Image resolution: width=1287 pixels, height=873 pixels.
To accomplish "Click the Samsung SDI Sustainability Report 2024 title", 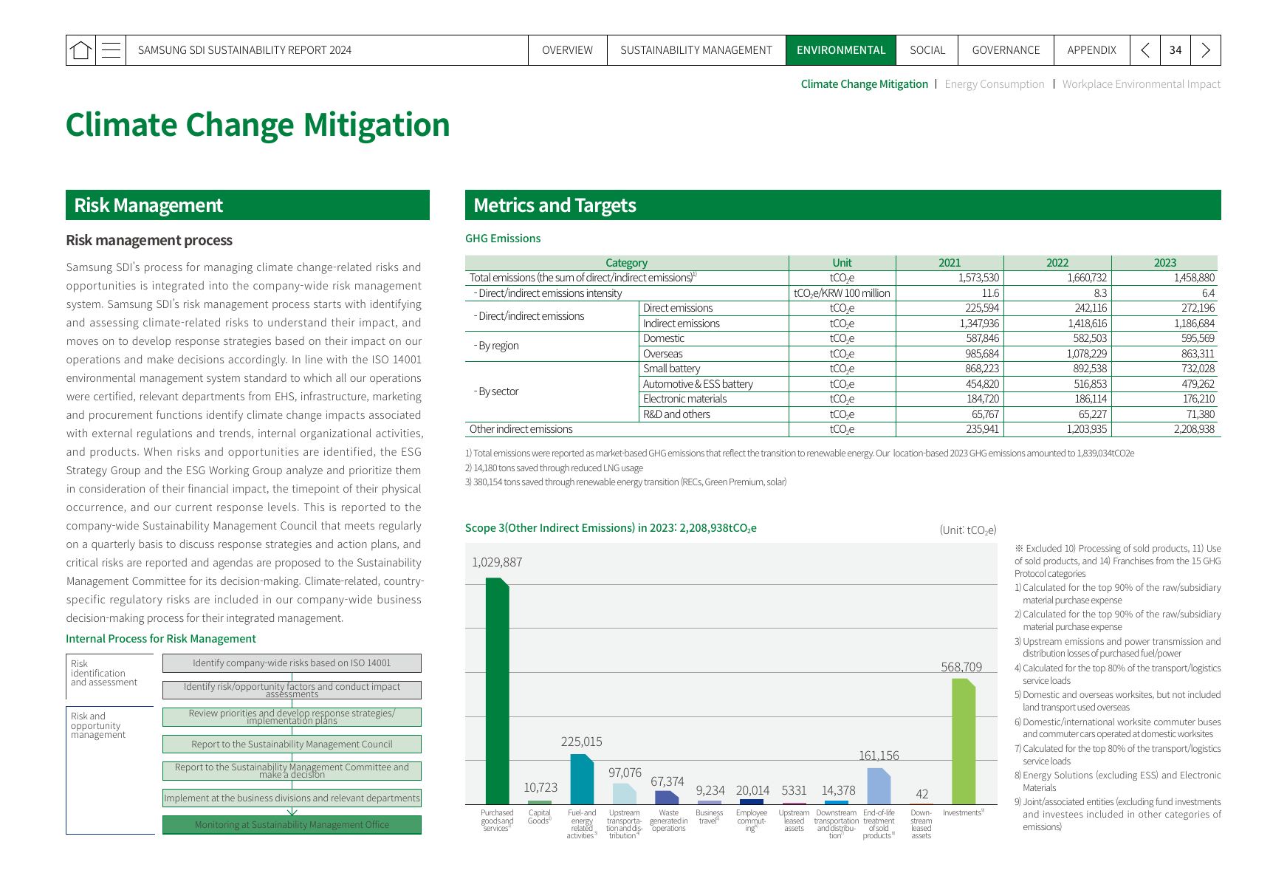I will [244, 50].
